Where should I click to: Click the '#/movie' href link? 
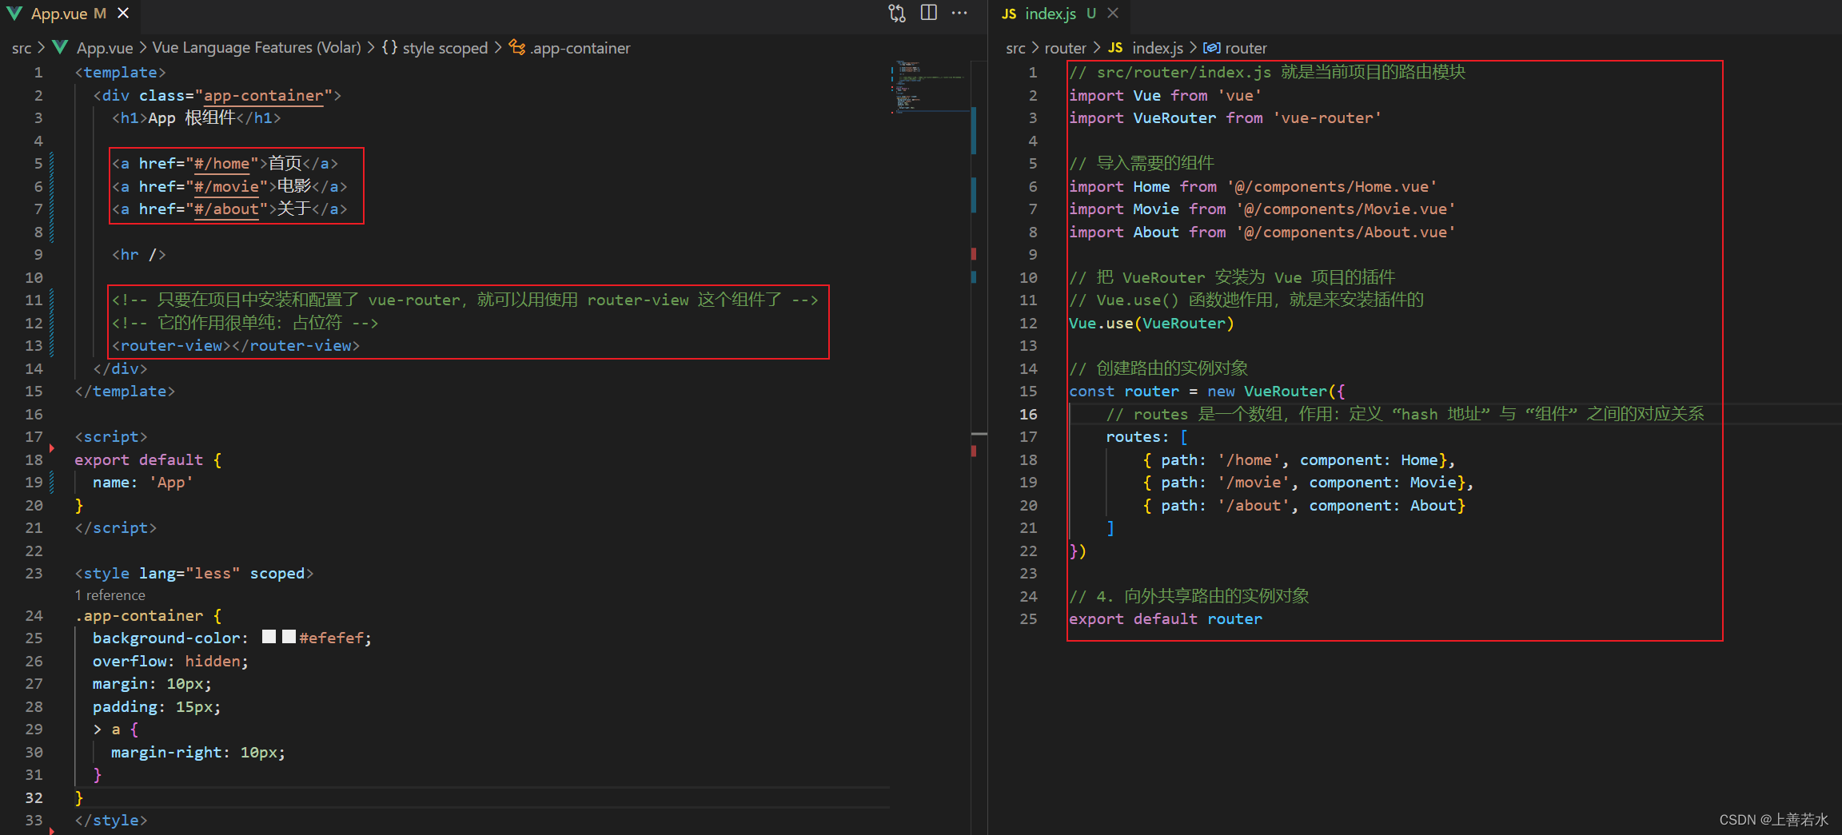(x=226, y=186)
